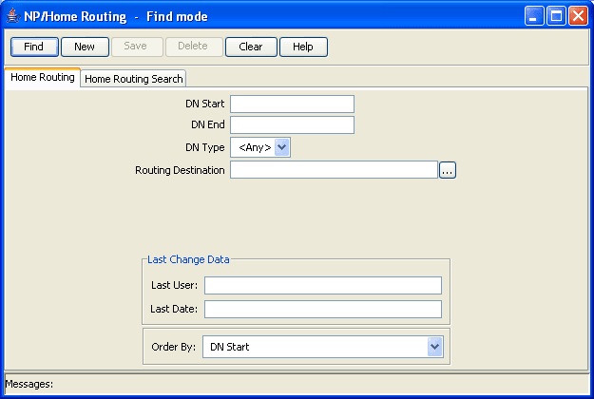The image size is (594, 399).
Task: Click the Order By label
Action: [x=174, y=347]
